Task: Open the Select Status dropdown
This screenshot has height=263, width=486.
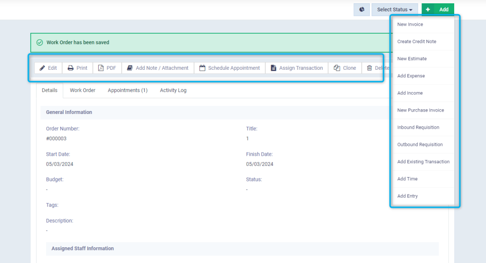Action: (394, 9)
